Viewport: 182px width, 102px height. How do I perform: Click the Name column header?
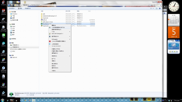53,11
